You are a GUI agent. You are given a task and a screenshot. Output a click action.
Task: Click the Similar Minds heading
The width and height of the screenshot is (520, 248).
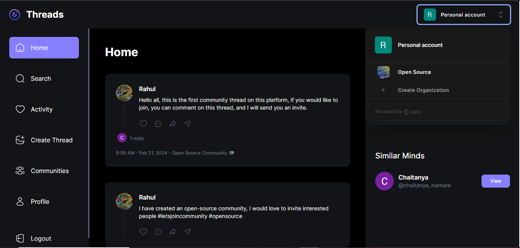(400, 156)
